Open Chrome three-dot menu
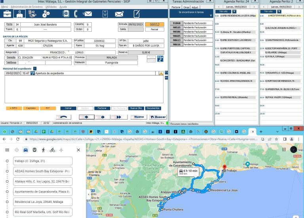 click(x=298, y=139)
